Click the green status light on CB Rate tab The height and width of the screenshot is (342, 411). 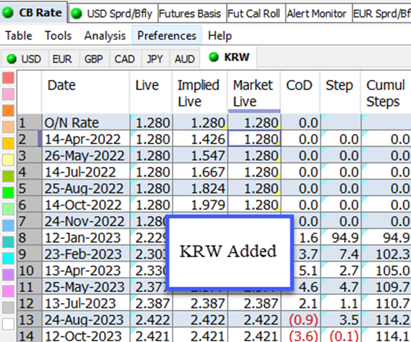click(8, 12)
